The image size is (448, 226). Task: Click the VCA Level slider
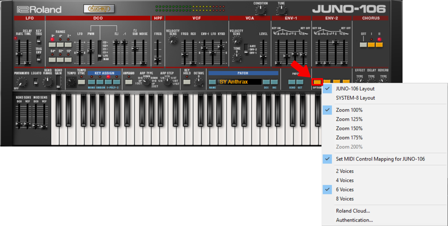[x=263, y=52]
